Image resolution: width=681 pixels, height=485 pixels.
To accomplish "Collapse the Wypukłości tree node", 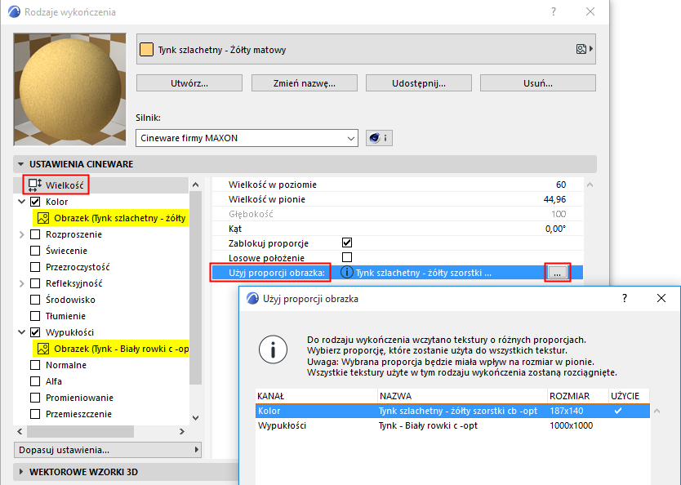I will 22,332.
